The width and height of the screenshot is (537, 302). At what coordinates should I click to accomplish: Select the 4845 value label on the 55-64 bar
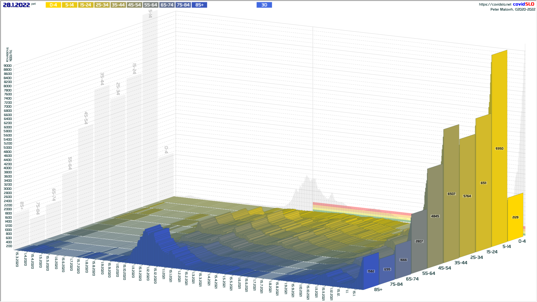click(435, 216)
